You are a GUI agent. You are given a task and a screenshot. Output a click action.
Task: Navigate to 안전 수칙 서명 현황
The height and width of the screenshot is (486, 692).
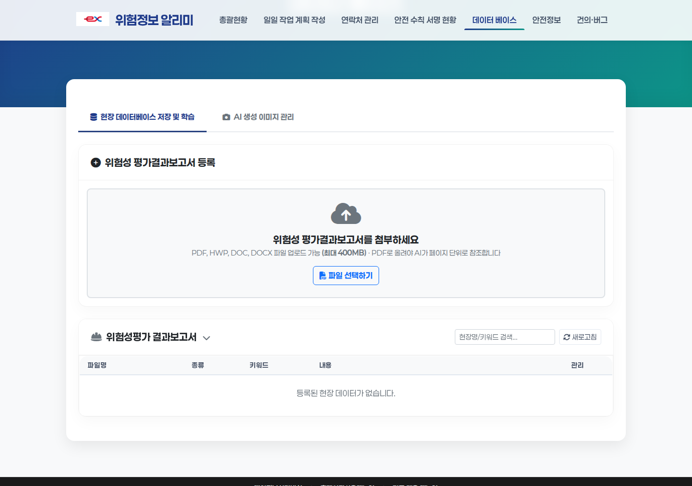click(x=425, y=20)
